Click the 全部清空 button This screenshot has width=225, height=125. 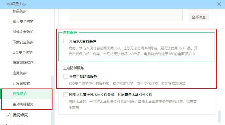[x=198, y=17]
